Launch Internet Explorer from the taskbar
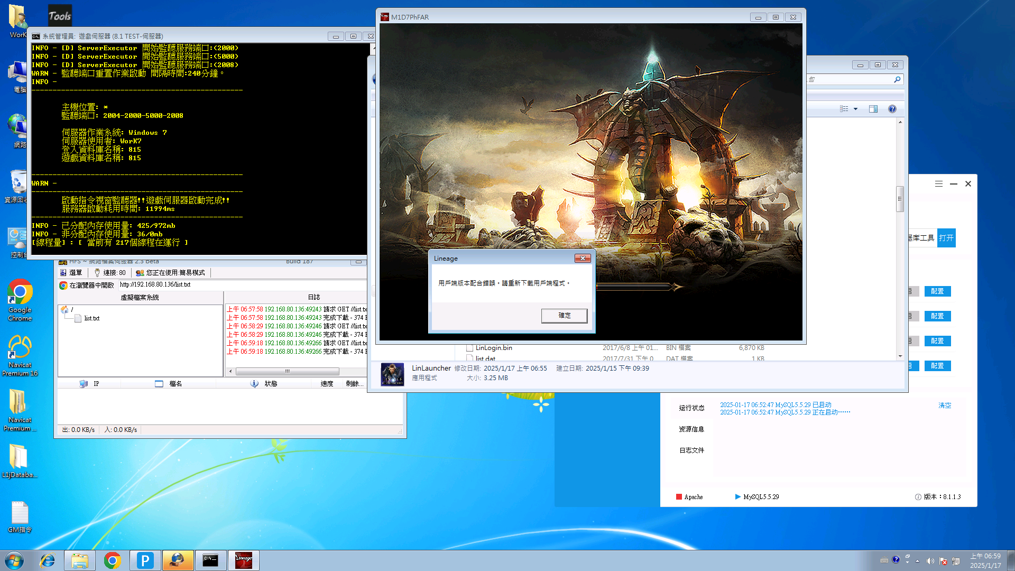 pos(48,560)
